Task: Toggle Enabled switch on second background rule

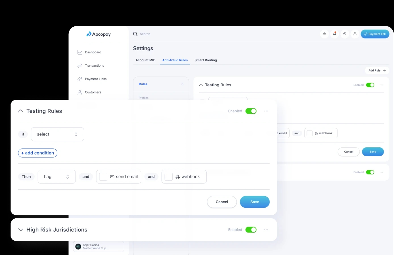Action: [370, 172]
